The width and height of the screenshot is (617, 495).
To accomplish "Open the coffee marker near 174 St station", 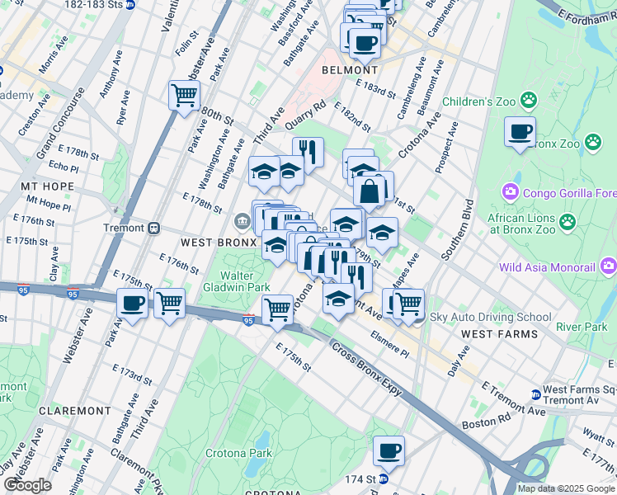I will (389, 451).
